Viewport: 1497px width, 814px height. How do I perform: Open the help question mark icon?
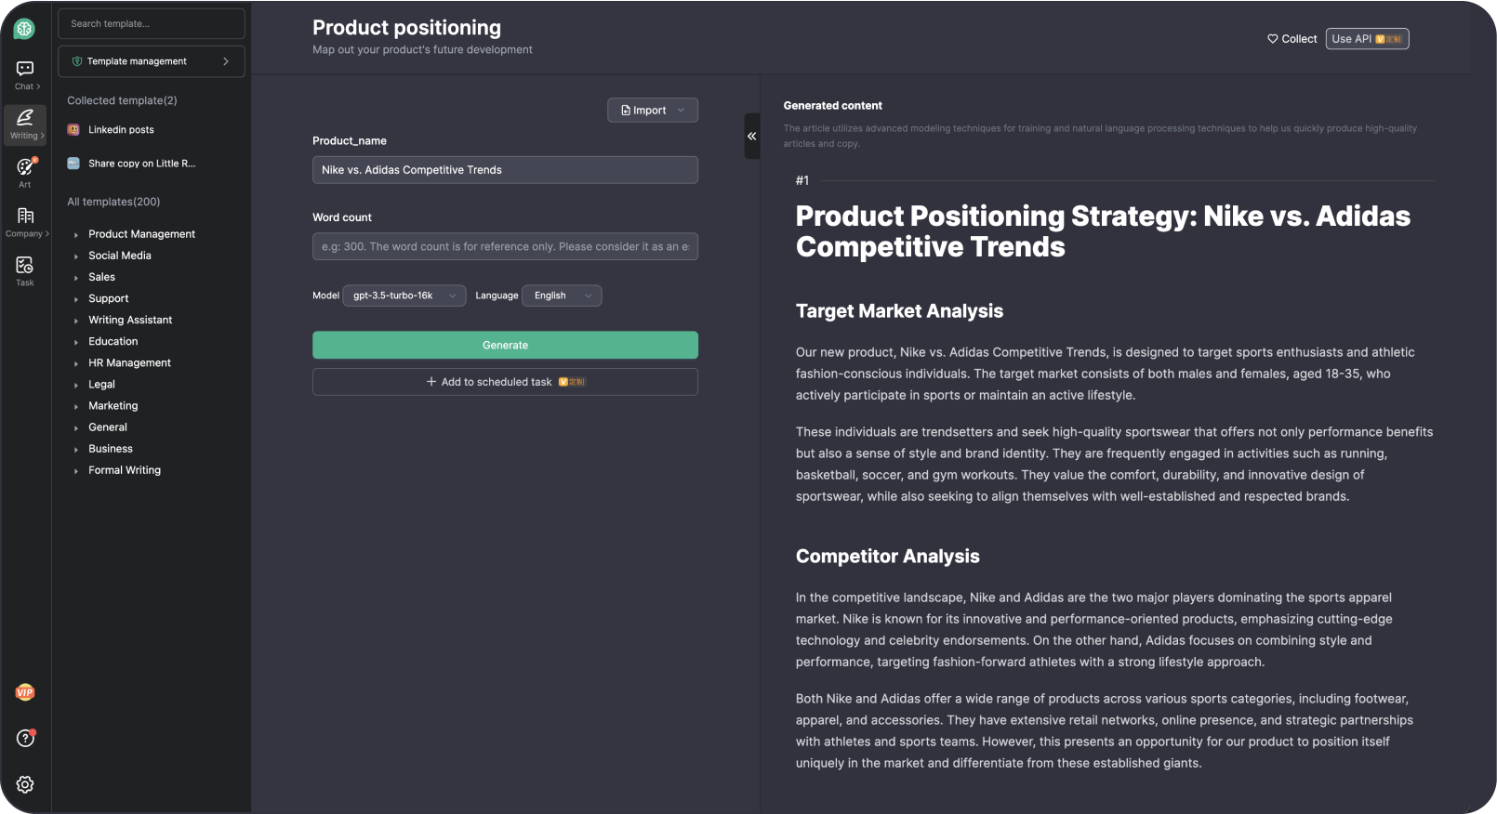(x=25, y=738)
